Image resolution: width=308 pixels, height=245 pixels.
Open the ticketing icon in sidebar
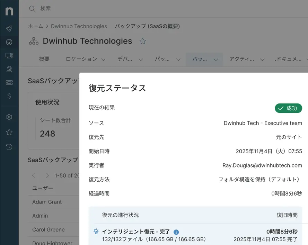tap(9, 83)
